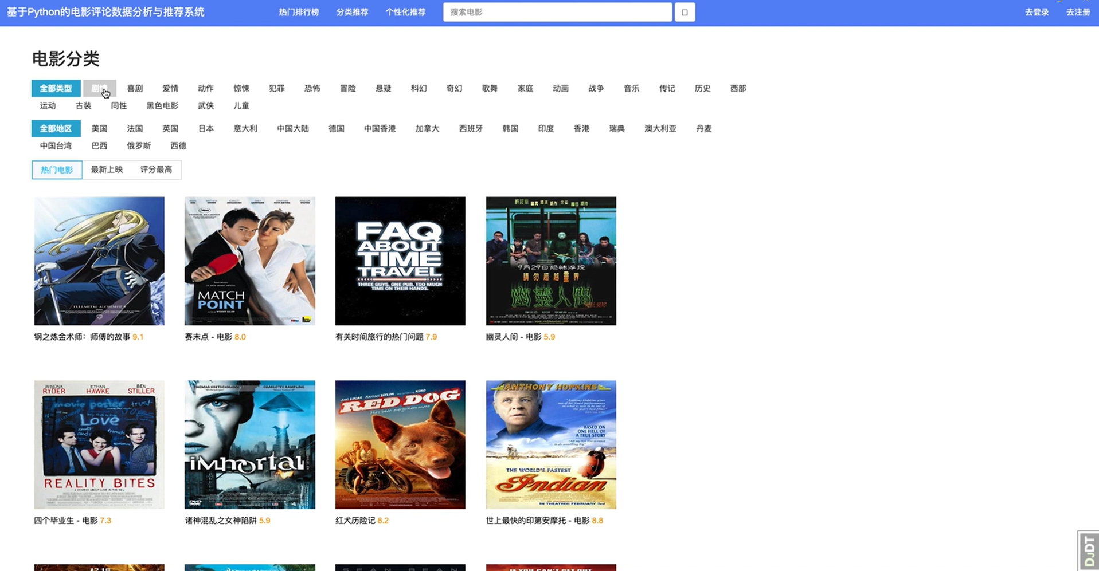Click the title 钢之炼金术师: 师傅的故事
This screenshot has height=571, width=1099.
tap(83, 337)
